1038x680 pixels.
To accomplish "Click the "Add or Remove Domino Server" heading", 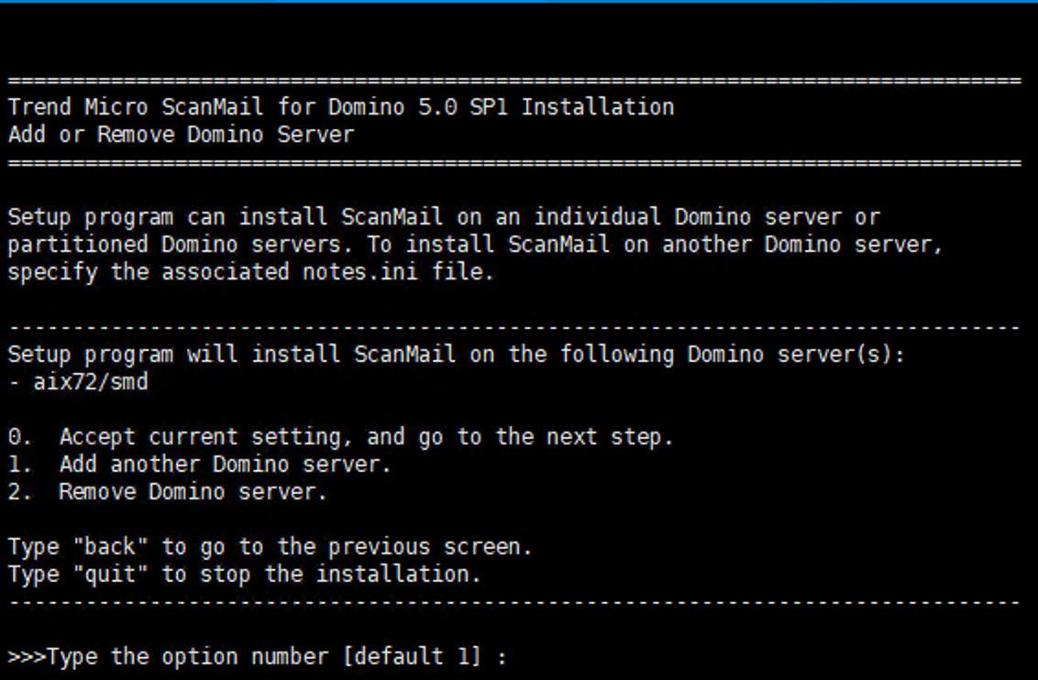I will [180, 135].
